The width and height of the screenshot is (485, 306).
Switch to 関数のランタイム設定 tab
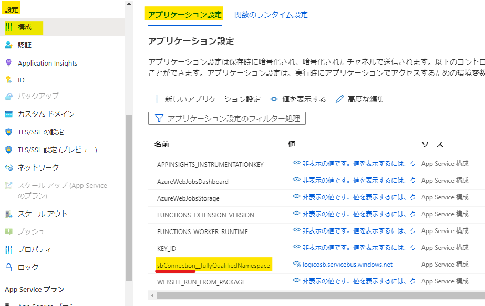pos(271,15)
